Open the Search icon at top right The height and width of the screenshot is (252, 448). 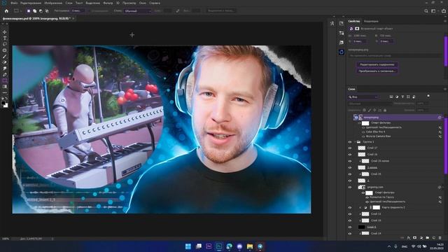pyautogui.click(x=426, y=11)
